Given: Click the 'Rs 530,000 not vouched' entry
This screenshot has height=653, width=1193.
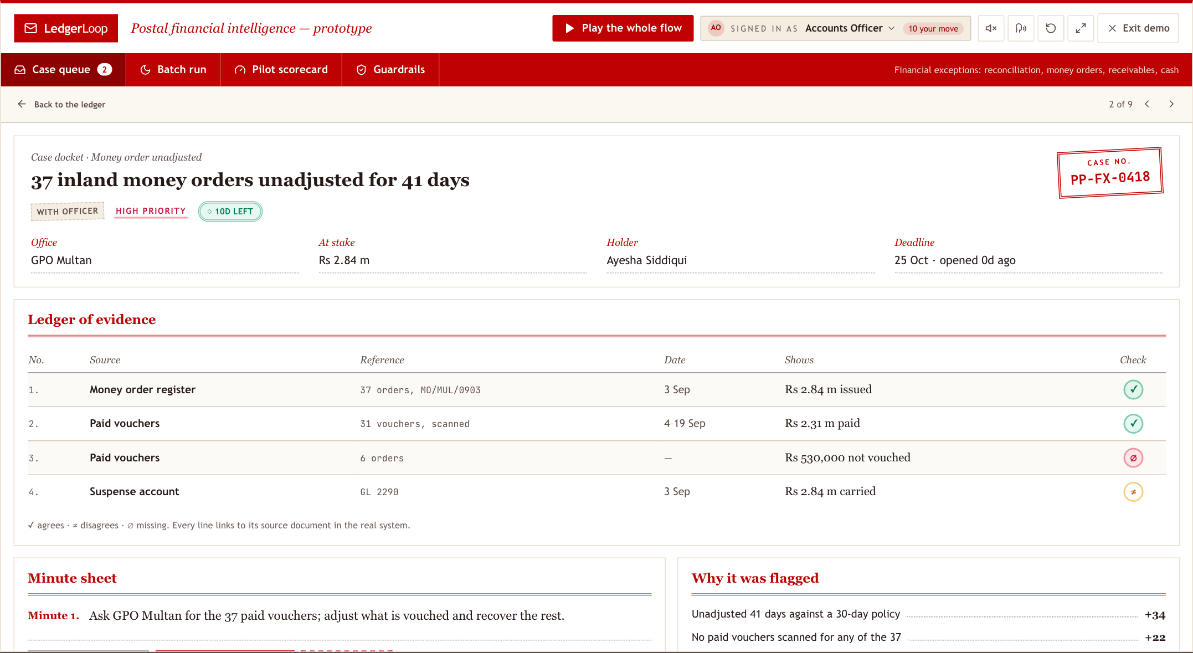Looking at the screenshot, I should [847, 457].
